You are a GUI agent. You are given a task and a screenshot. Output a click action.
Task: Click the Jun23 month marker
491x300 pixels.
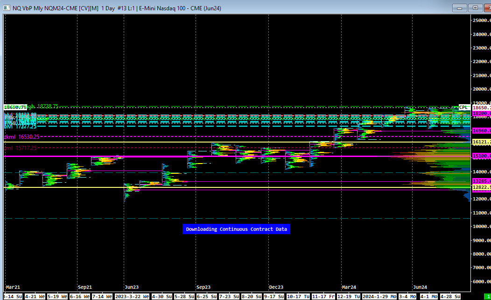[x=132, y=287]
